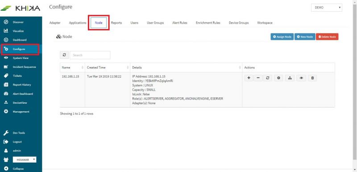The width and height of the screenshot is (357, 172).
Task: Click the Actions column header
Action: click(288, 67)
